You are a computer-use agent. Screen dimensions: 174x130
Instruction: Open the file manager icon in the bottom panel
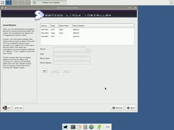click(x=85, y=127)
